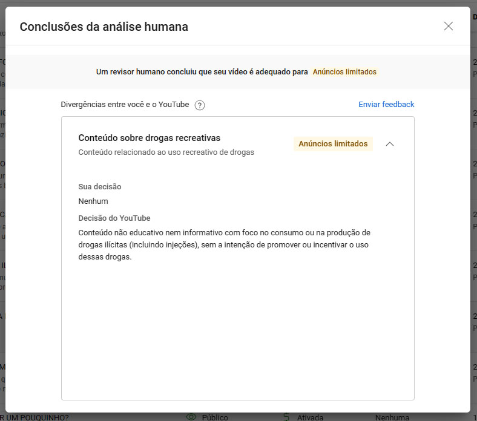477x421 pixels.
Task: Click the Sua decisão label
Action: tap(100, 187)
